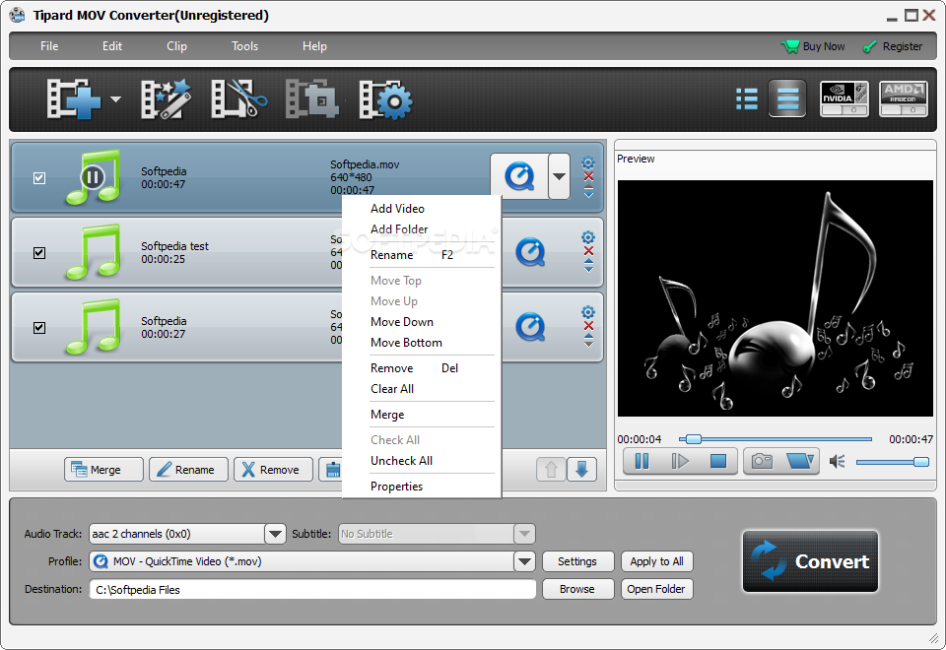946x650 pixels.
Task: Choose Uncheck All in context menu
Action: [422, 461]
